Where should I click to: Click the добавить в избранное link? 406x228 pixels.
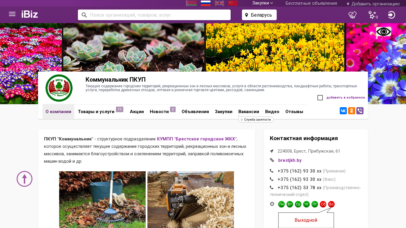[346, 97]
